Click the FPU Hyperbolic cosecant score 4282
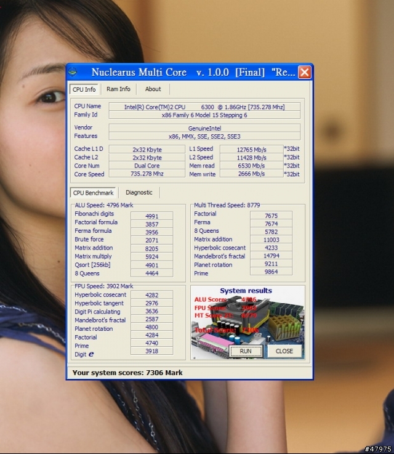 point(152,294)
